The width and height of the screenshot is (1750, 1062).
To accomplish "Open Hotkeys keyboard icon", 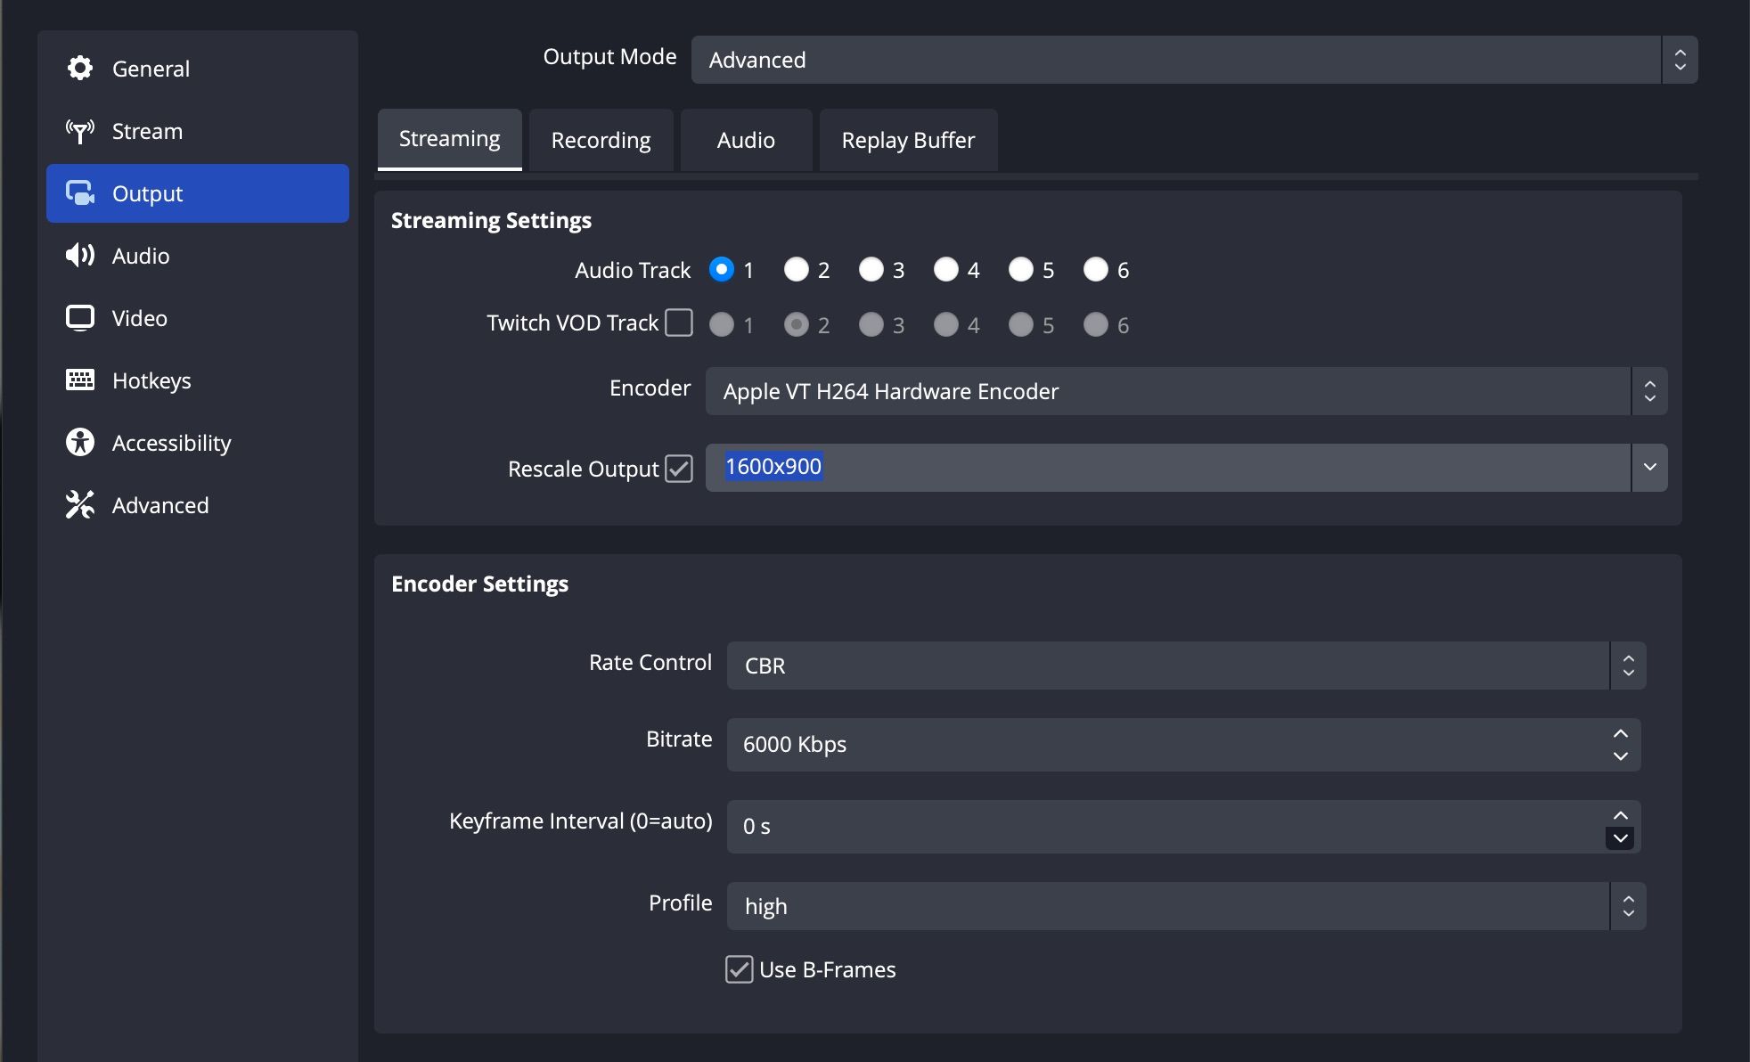I will pos(80,380).
